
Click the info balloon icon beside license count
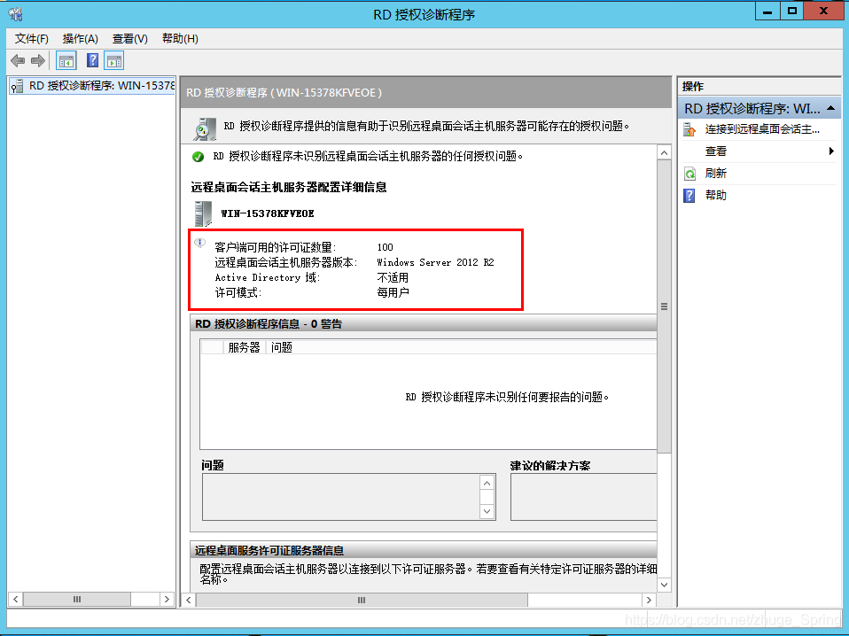tap(199, 243)
